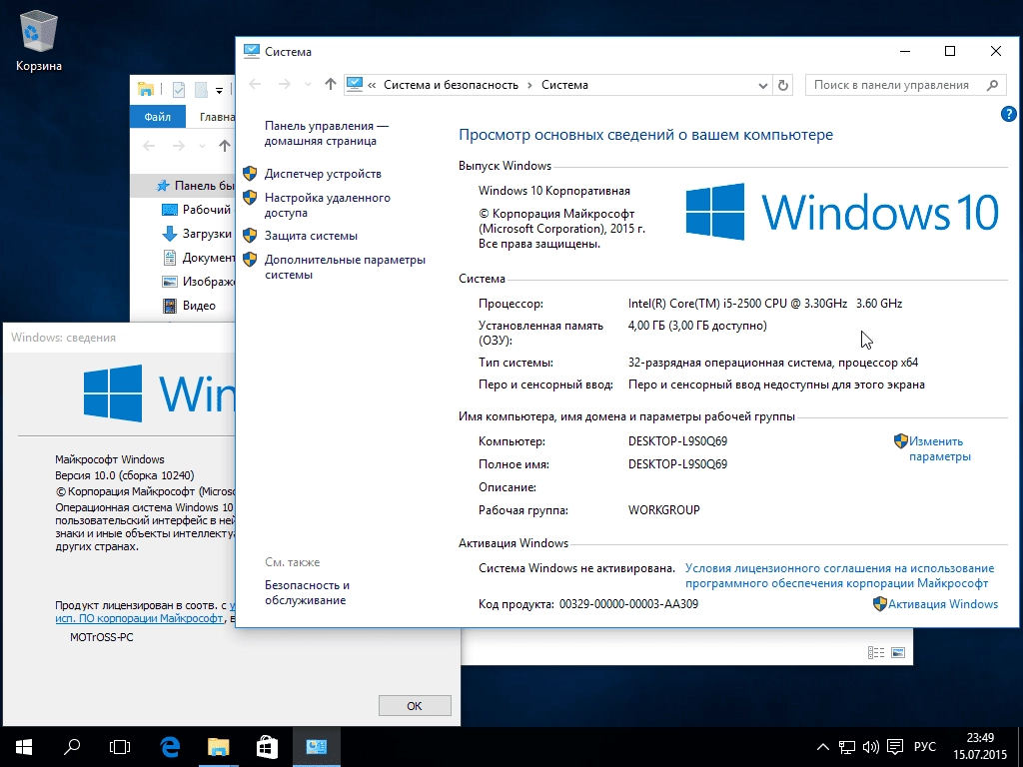Click 'Изменить параметры' link
The width and height of the screenshot is (1023, 767).
[x=939, y=448]
